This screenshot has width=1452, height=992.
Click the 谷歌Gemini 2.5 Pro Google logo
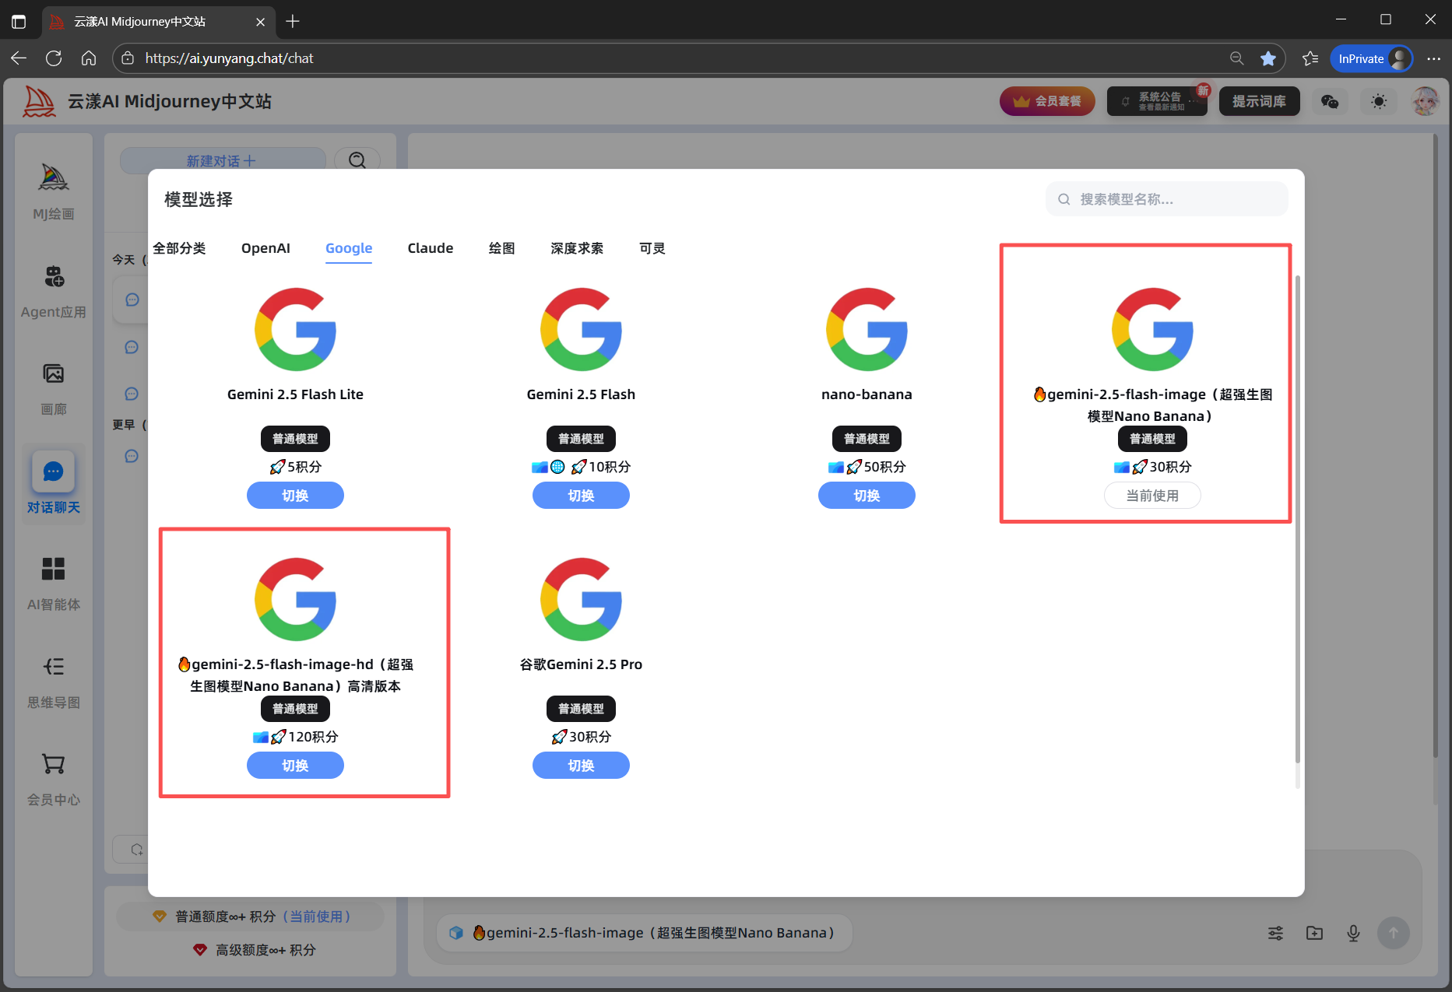(x=581, y=599)
